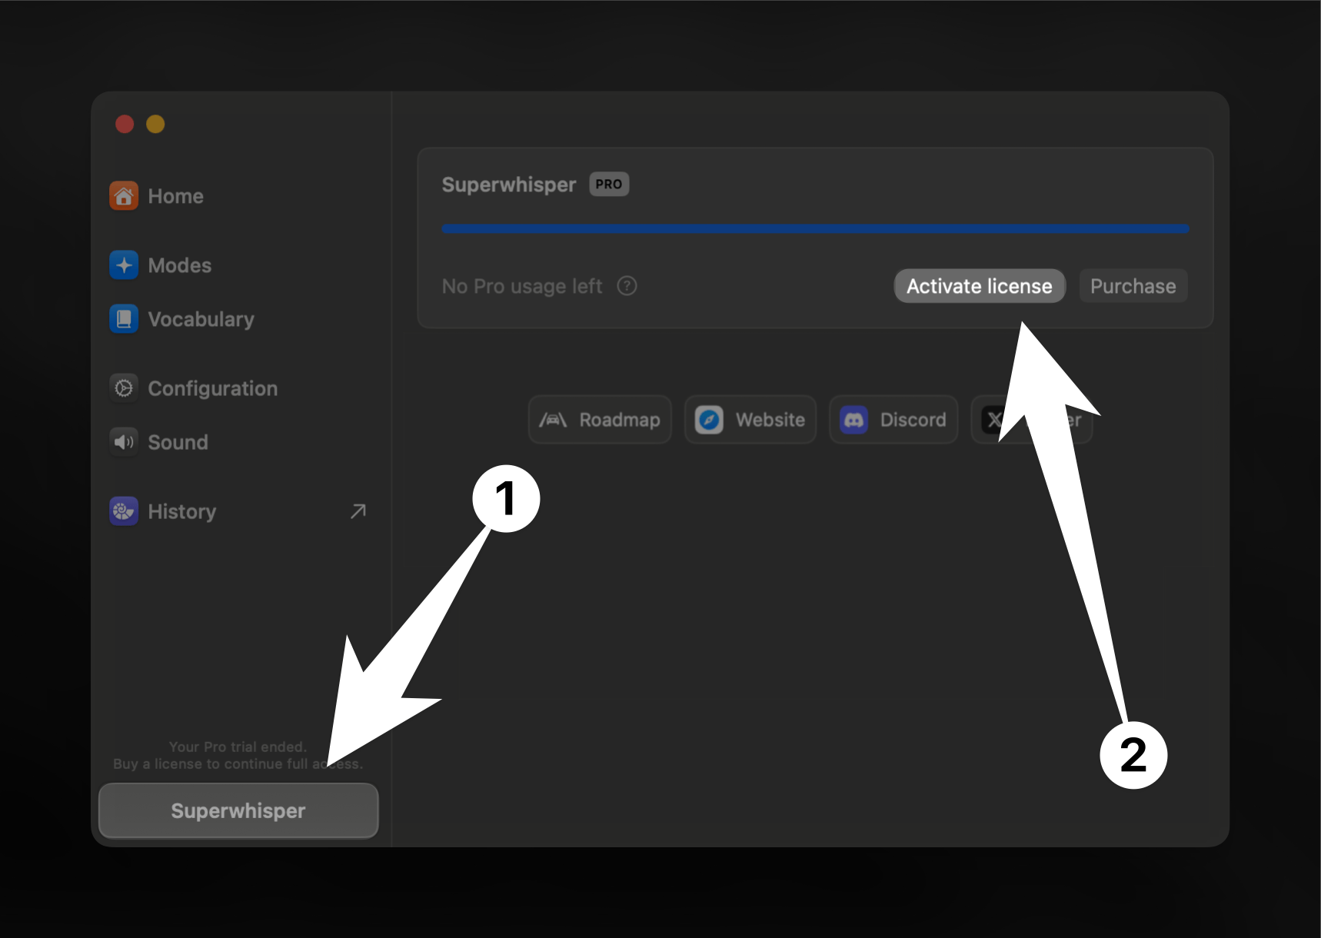Click the help question mark icon
This screenshot has width=1321, height=938.
click(x=627, y=286)
